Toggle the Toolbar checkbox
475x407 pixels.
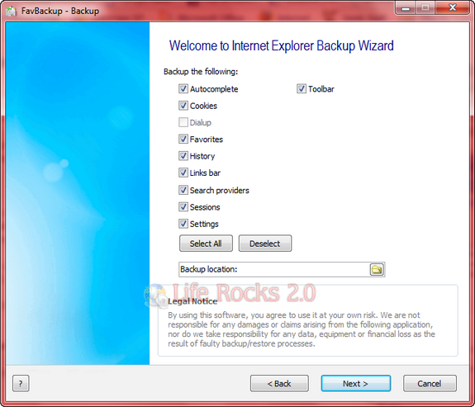302,88
